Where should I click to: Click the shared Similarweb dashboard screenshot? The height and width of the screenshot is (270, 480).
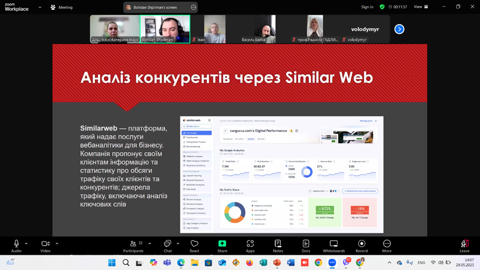tap(281, 174)
